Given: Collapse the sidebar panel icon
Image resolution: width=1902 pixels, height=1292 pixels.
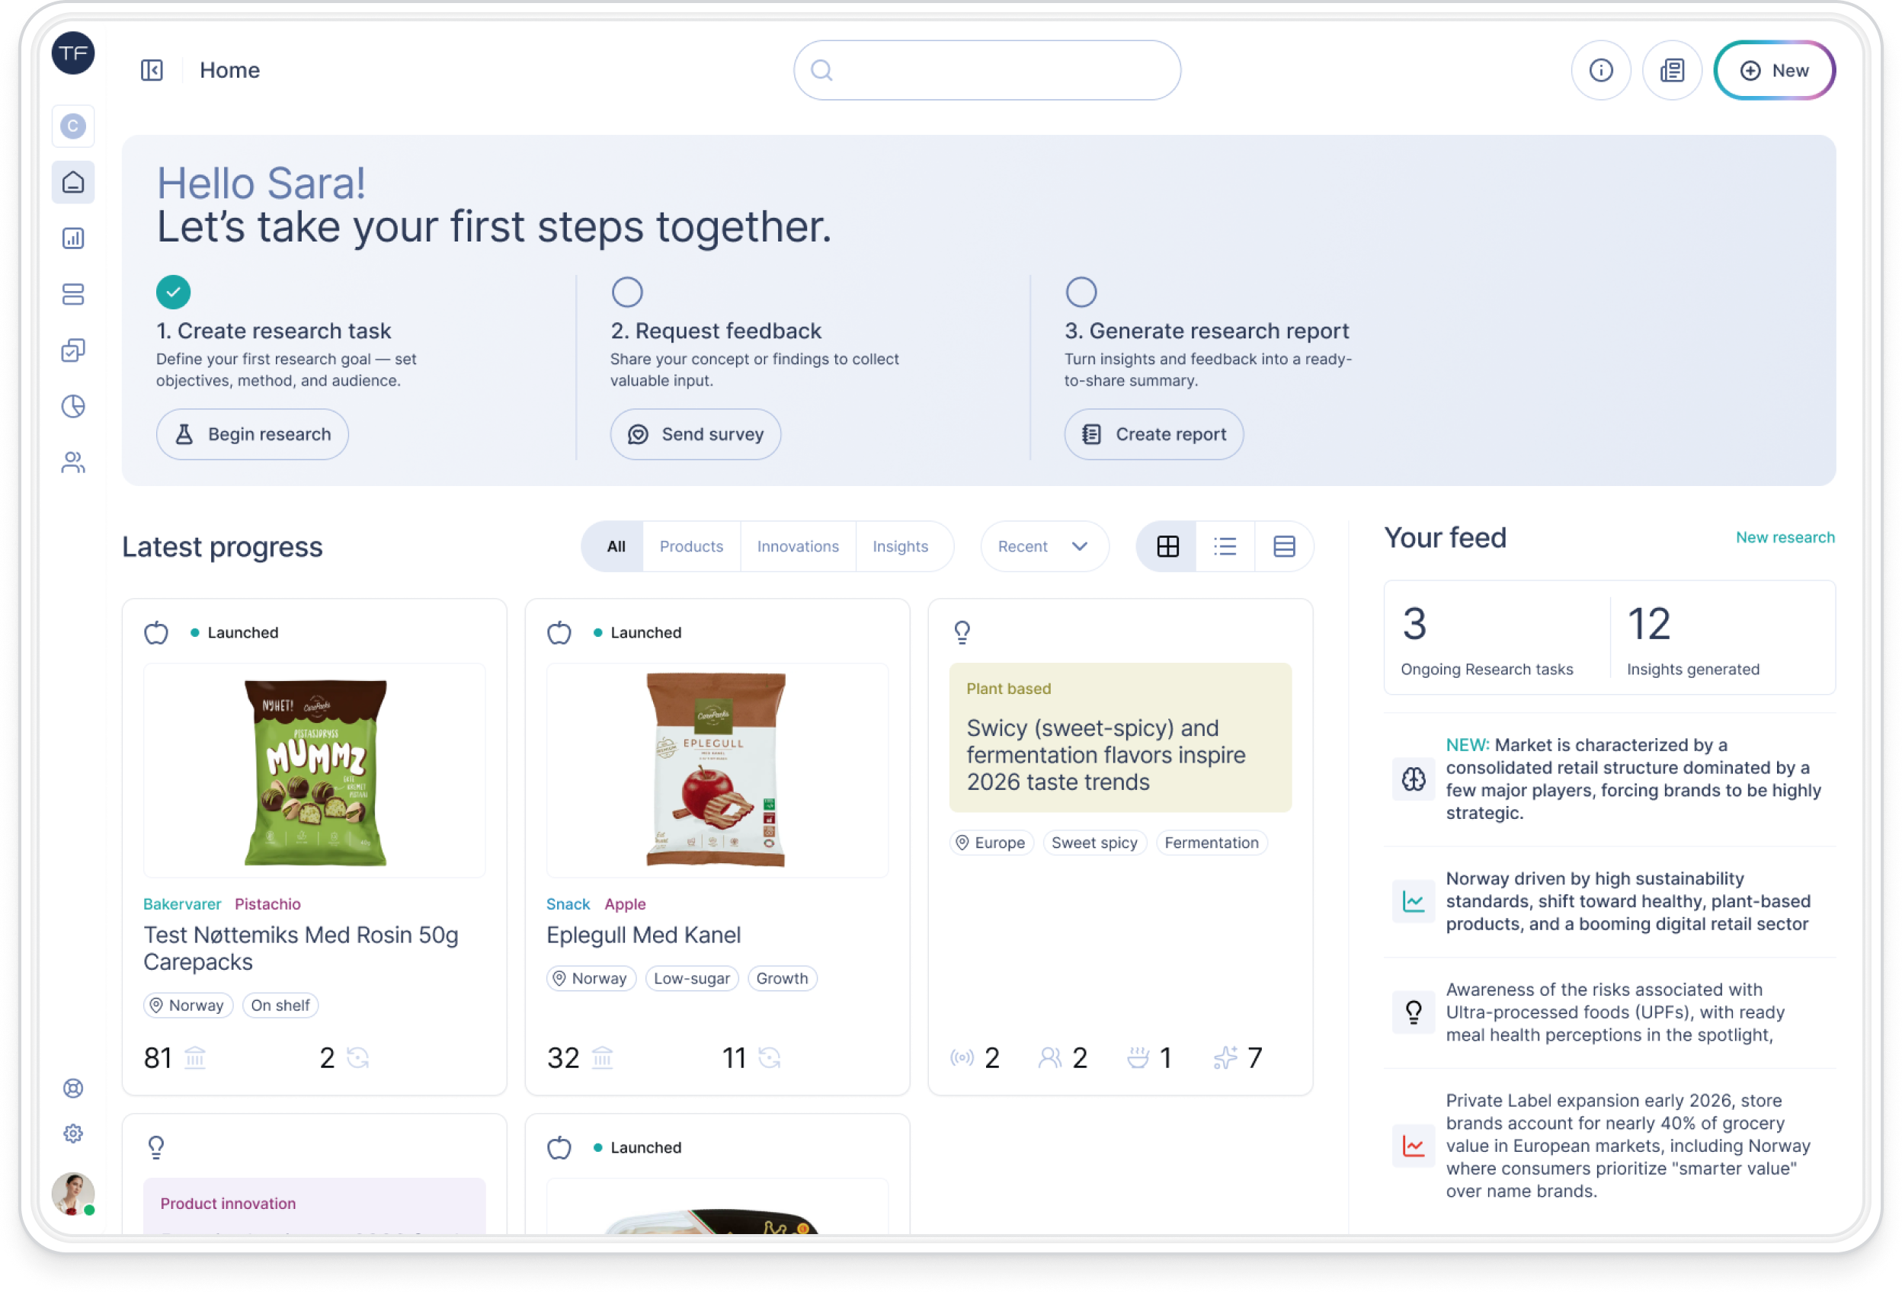Looking at the screenshot, I should pyautogui.click(x=152, y=70).
